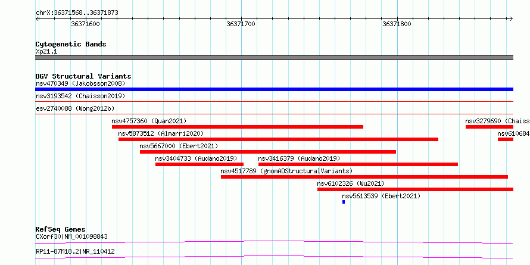Image resolution: width=530 pixels, height=265 pixels.
Task: Open nsv4517789 (gnomADStructuralVariants) label
Action: click(x=286, y=171)
